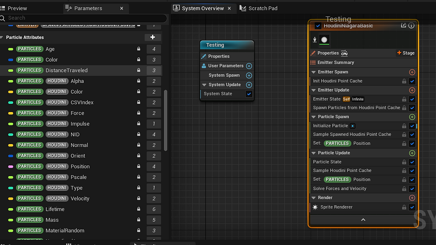This screenshot has height=245, width=436.
Task: Click the search magnifier icon
Action: point(3,18)
